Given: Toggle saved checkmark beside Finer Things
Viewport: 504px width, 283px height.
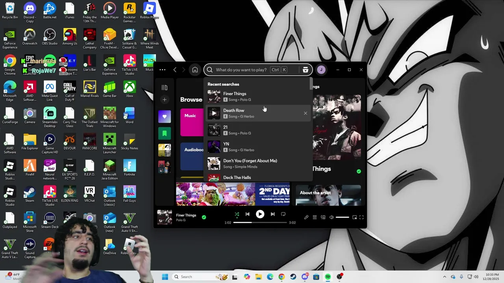Looking at the screenshot, I should tap(204, 217).
